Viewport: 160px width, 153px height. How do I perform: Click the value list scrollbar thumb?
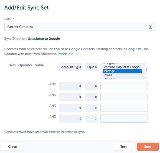146,70
